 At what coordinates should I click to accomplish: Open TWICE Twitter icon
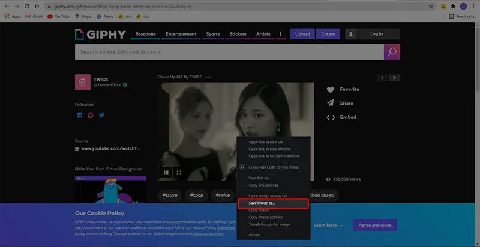point(101,115)
